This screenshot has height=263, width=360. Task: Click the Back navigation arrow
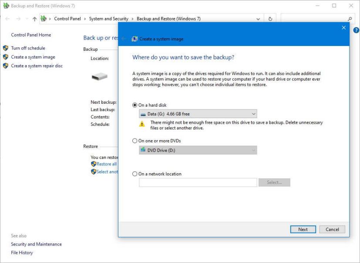[7, 18]
